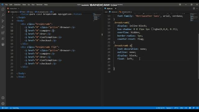The height and width of the screenshot is (112, 199).
Task: Click the html breadcrumb item in index.html
Action: [x=24, y=12]
